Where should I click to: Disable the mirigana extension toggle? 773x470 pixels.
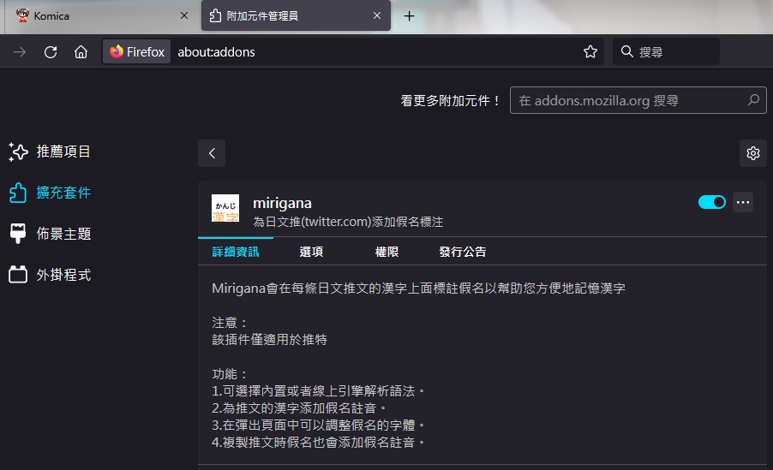(712, 202)
